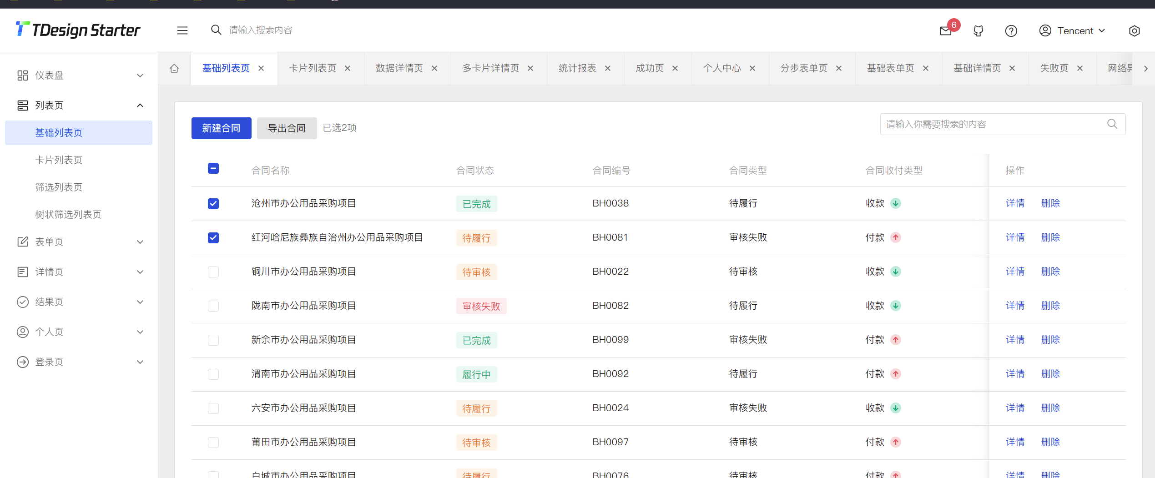Collapse the 列表页 sidebar section

coord(49,105)
